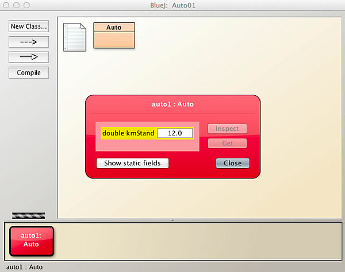Click the greyed-out Get button

(227, 143)
